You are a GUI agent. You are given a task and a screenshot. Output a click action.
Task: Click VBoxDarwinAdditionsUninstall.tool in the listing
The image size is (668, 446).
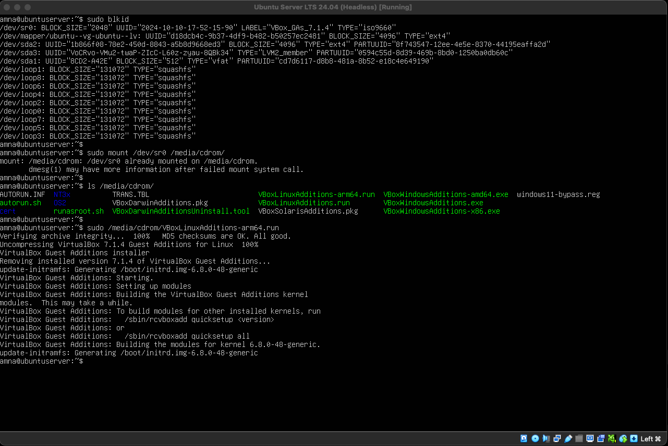[x=181, y=211]
